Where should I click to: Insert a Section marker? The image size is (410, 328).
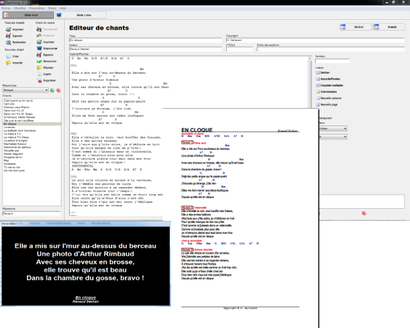click(328, 72)
